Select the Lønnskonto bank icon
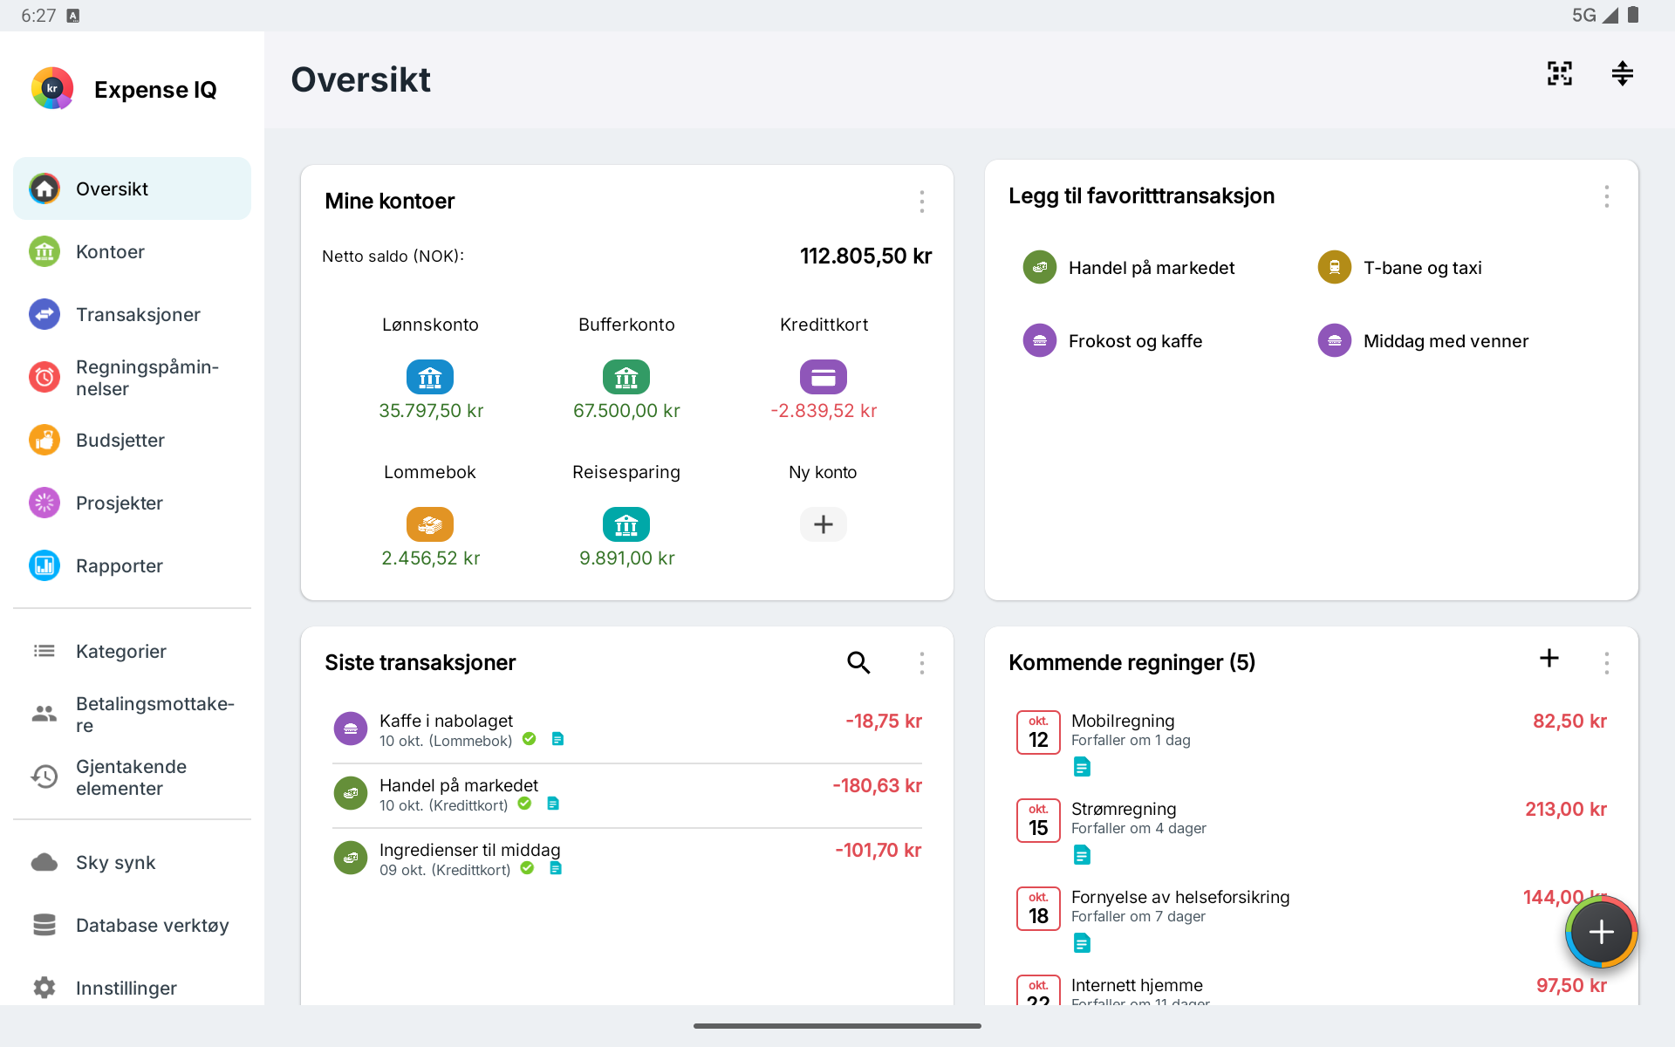Viewport: 1675px width, 1047px height. (430, 377)
